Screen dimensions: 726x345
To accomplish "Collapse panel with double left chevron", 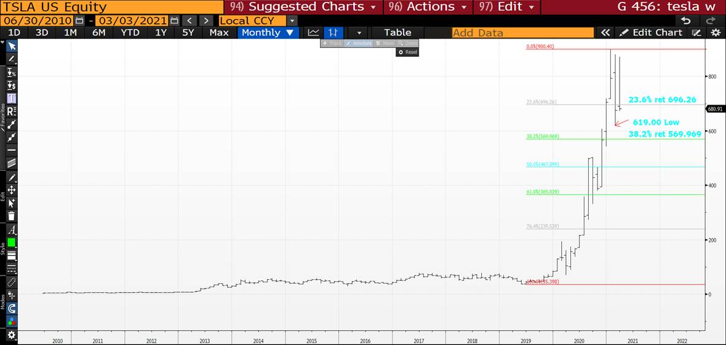I will (x=605, y=33).
